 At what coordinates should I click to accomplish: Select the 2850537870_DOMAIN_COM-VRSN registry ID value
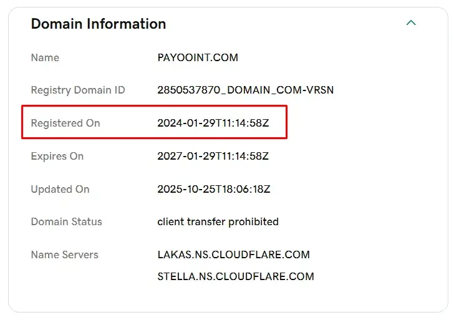pos(246,90)
